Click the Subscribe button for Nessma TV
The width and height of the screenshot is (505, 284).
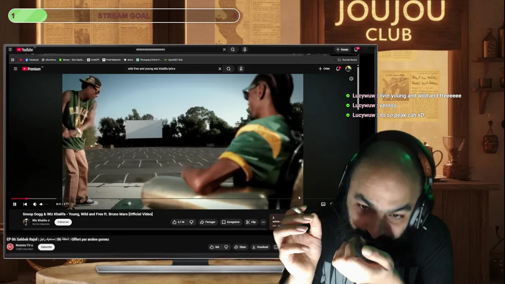[46, 247]
